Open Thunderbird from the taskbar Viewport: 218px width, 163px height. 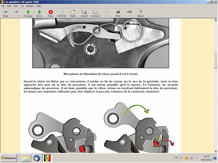pyautogui.click(x=37, y=158)
